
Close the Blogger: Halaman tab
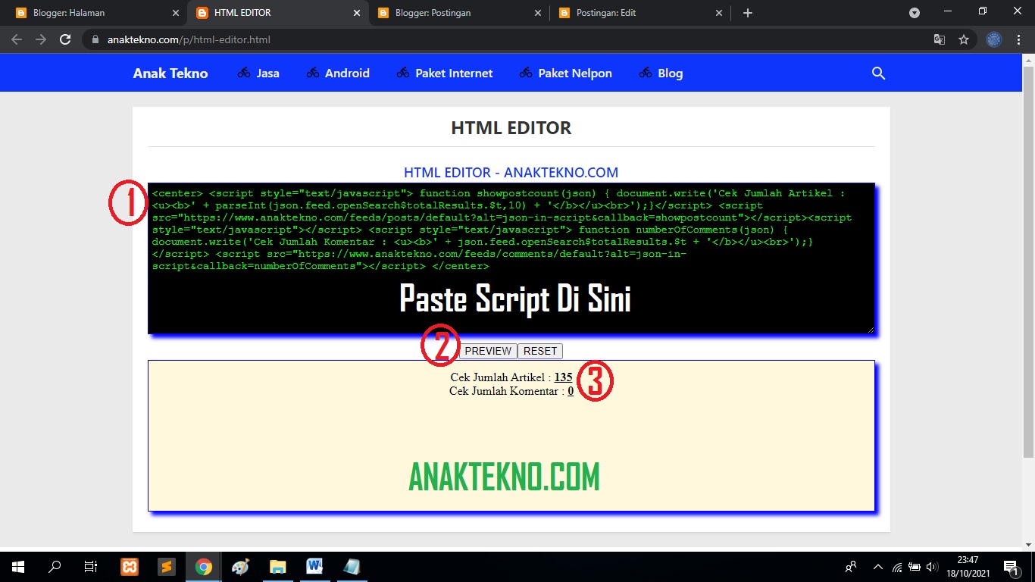tap(176, 13)
